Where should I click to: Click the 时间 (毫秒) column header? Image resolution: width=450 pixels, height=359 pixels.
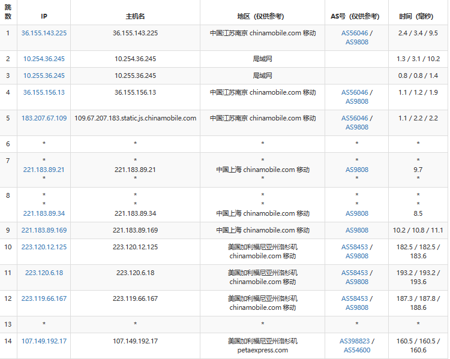[416, 16]
